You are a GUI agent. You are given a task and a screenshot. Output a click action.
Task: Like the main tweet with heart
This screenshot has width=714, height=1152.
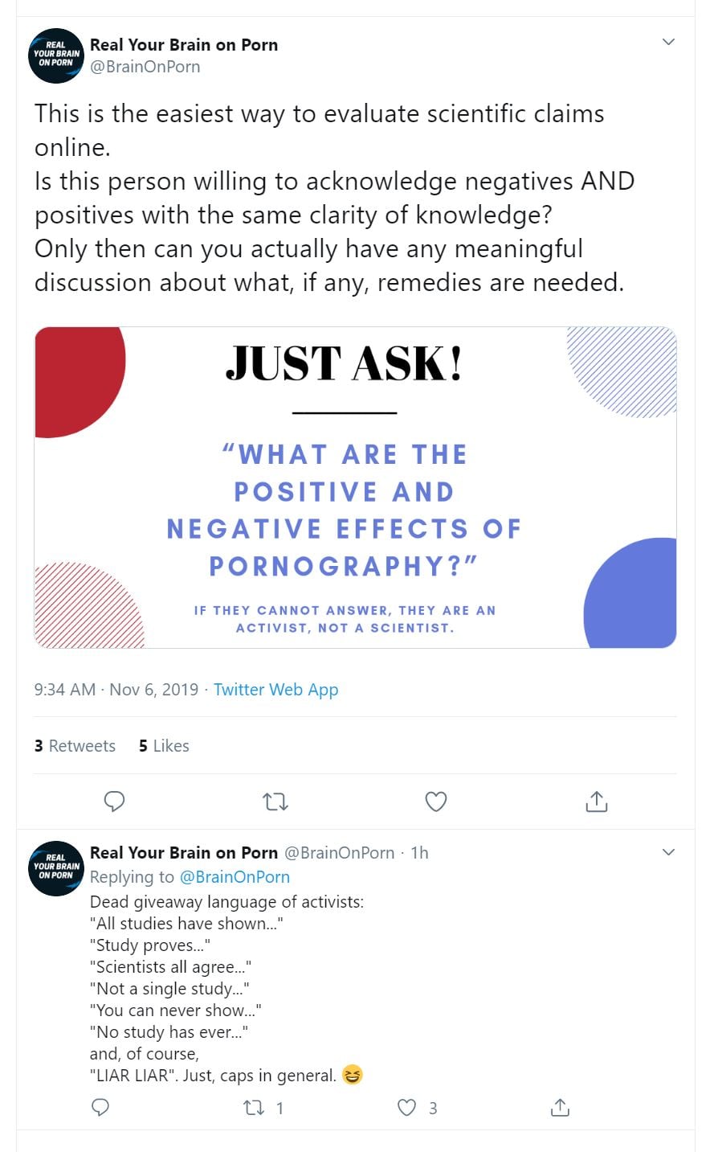click(435, 801)
